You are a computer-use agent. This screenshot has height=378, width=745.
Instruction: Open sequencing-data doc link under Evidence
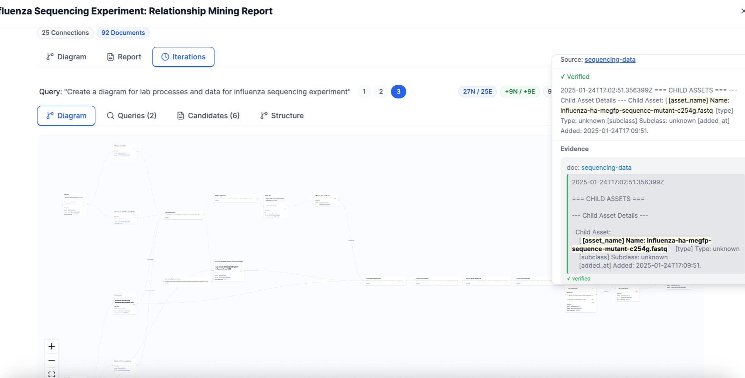(x=606, y=167)
